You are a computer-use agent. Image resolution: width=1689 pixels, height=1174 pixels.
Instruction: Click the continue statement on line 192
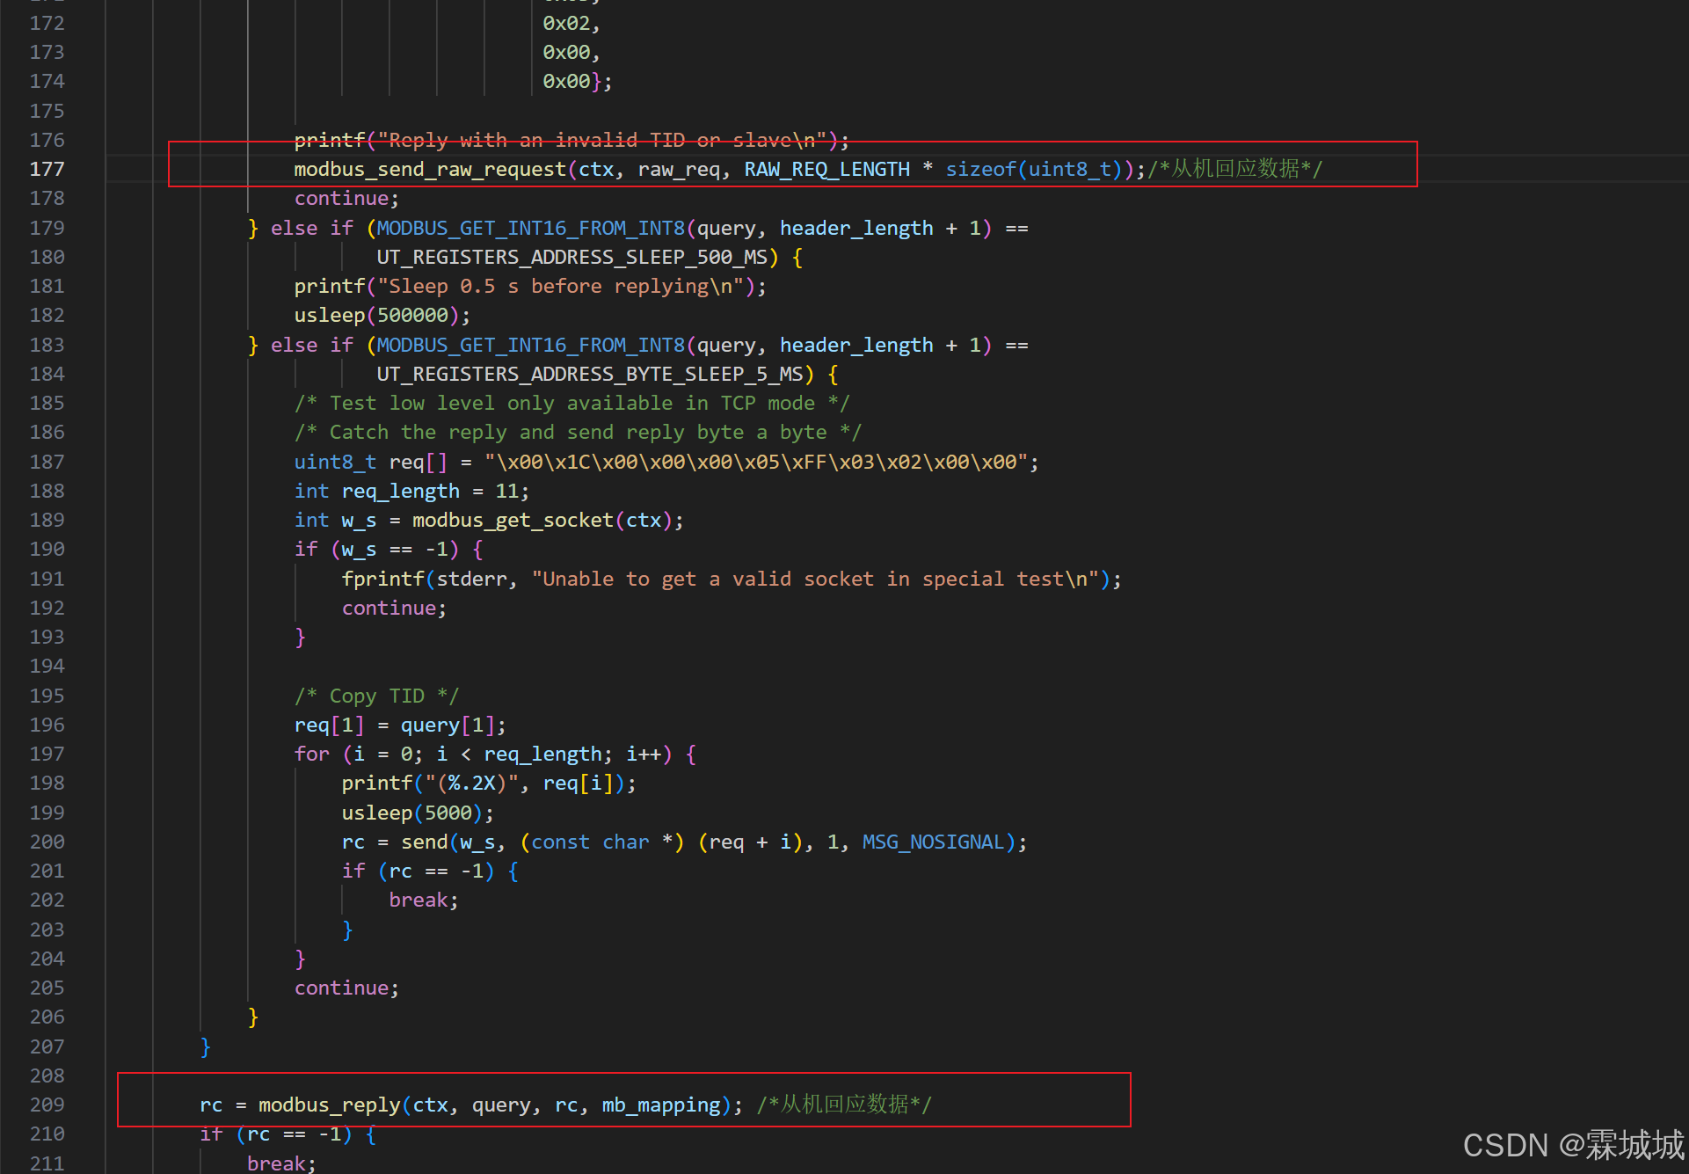point(394,608)
